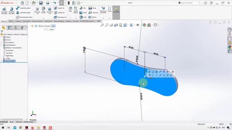Click the Edit Appearance color ball
The height and width of the screenshot is (130, 232).
click(x=144, y=25)
